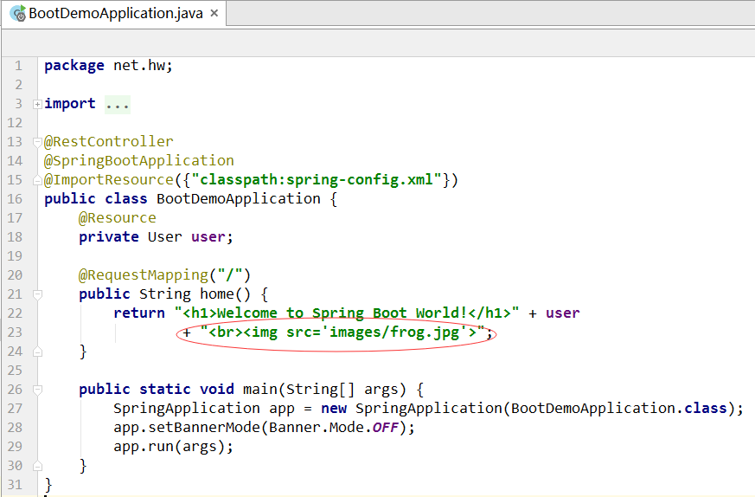Click "classpath:spring-config.xml" string
755x497 pixels.
[x=317, y=179]
